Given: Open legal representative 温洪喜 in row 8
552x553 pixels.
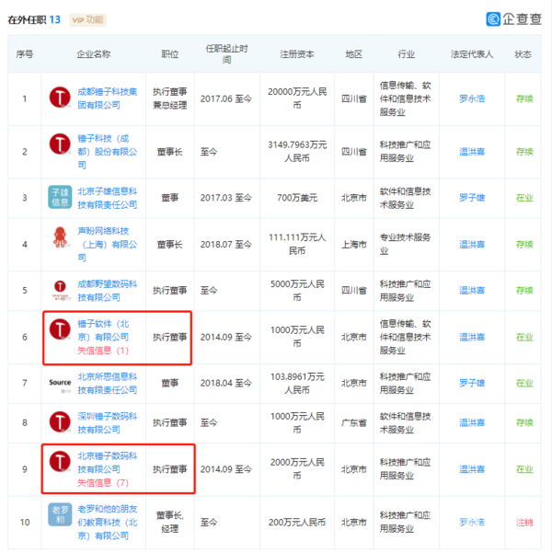Looking at the screenshot, I should [x=472, y=423].
